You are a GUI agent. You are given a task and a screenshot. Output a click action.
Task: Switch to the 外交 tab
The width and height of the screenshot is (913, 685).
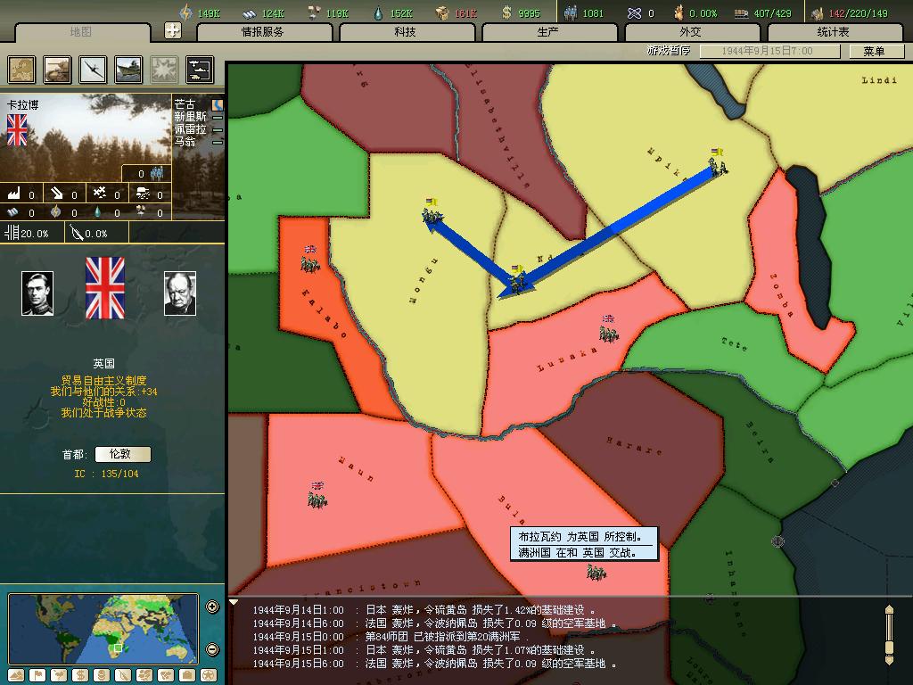[x=691, y=32]
